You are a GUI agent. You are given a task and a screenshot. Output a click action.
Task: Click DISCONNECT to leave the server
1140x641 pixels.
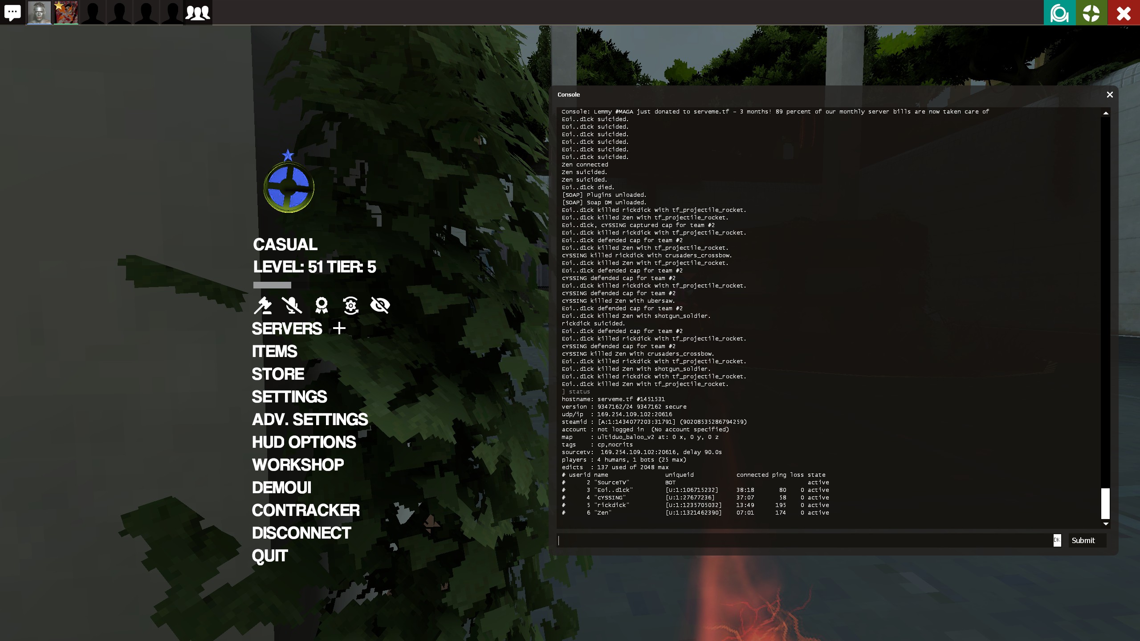pos(301,533)
